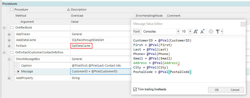Open the Consolas font dropdown
250x98 pixels.
click(x=178, y=31)
